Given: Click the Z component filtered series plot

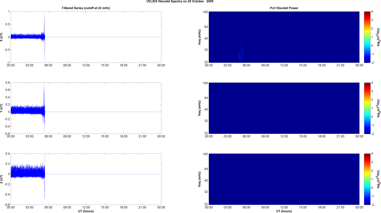Looking at the screenshot, I should click(86, 179).
